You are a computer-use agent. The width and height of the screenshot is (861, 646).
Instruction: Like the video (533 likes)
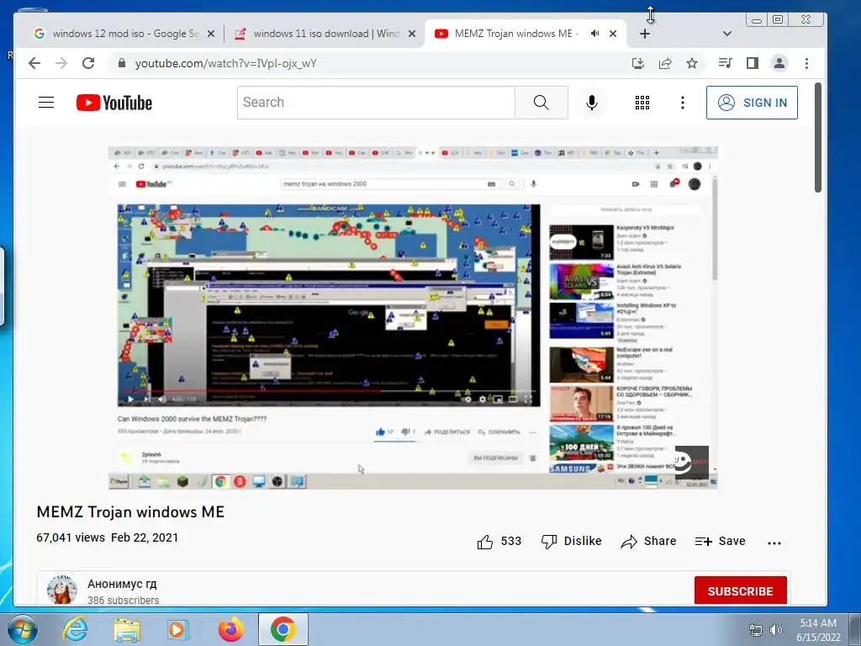coord(499,542)
